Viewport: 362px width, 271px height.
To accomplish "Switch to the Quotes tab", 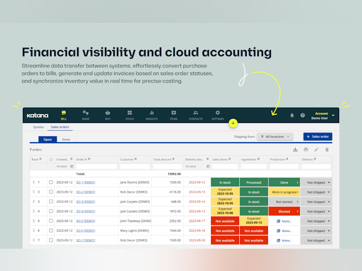I will 39,127.
